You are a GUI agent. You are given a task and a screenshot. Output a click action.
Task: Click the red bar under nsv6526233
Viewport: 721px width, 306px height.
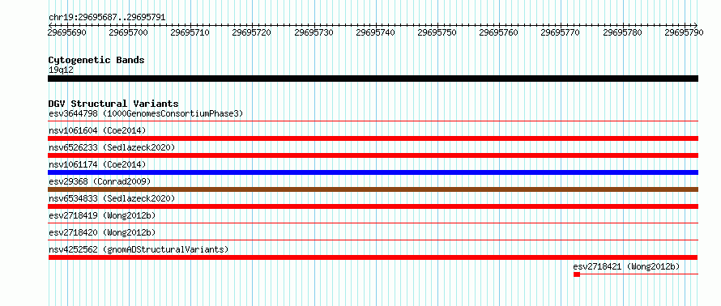pos(373,155)
